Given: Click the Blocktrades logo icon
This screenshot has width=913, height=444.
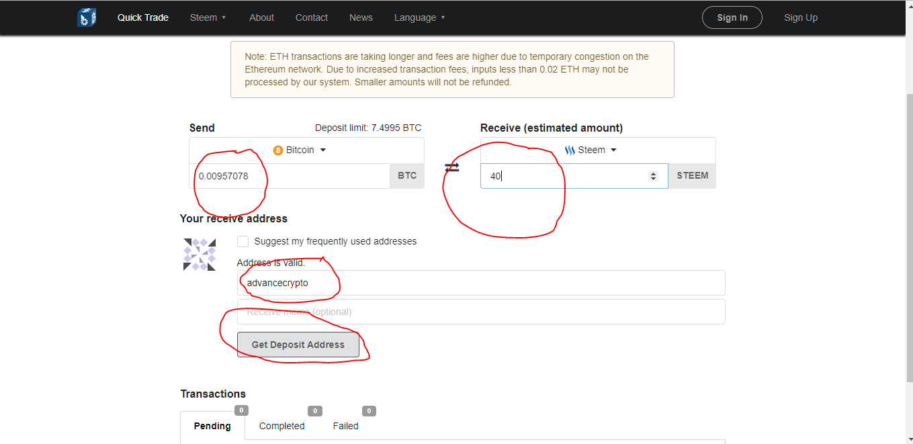Looking at the screenshot, I should [87, 17].
